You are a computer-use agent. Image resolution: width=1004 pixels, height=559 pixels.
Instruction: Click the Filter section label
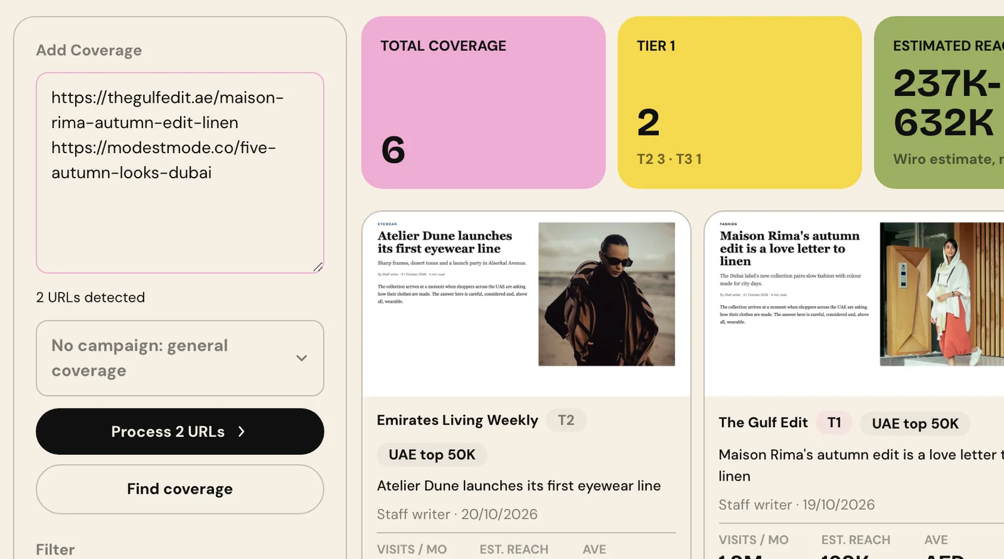coord(55,550)
